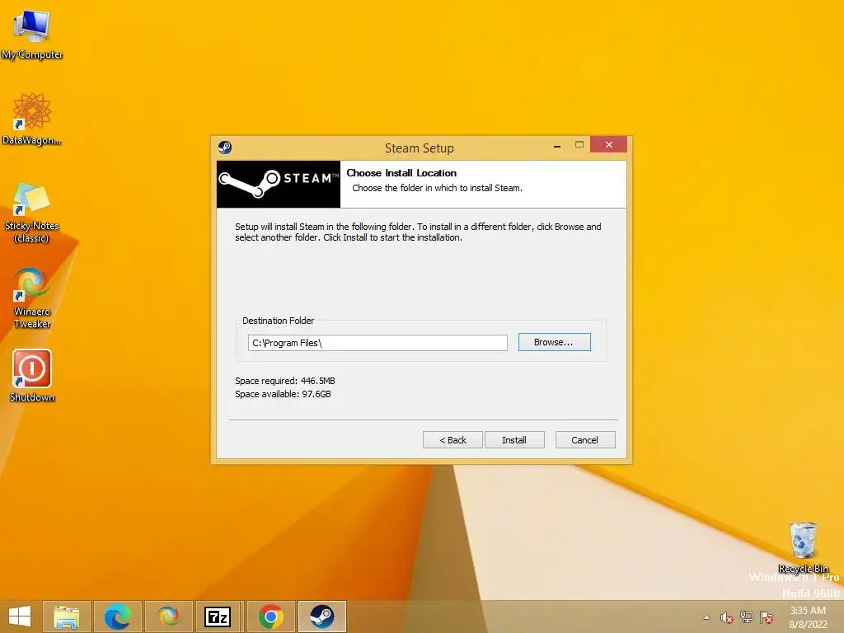This screenshot has width=844, height=633.
Task: Click the "Destination Folder" group label
Action: pyautogui.click(x=279, y=321)
